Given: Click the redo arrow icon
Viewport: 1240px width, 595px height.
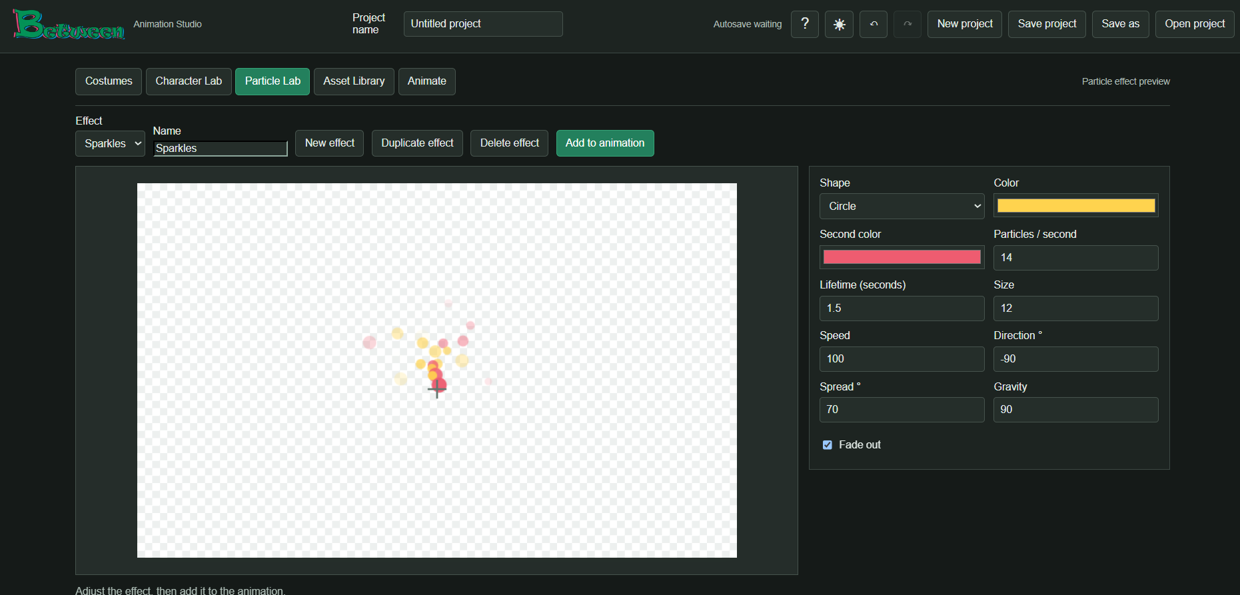Looking at the screenshot, I should (x=908, y=24).
